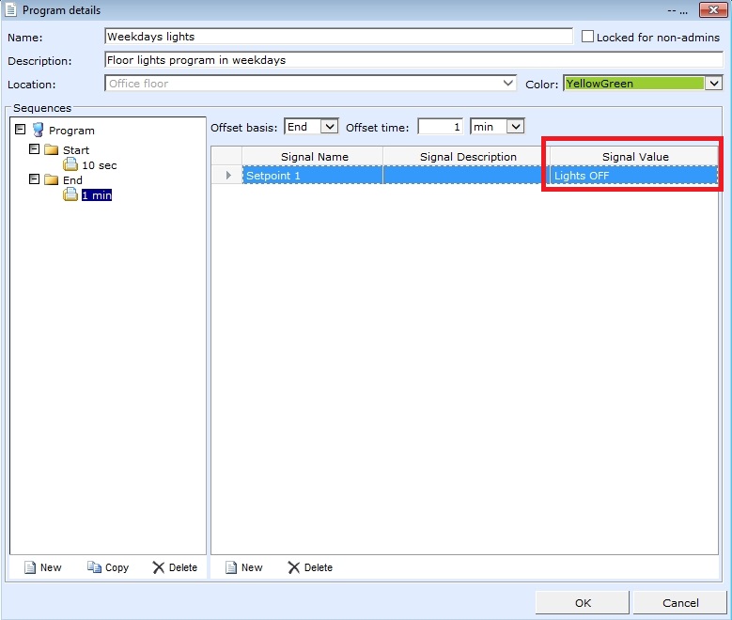Image resolution: width=732 pixels, height=620 pixels.
Task: Click the Start folder icon
Action: point(51,150)
